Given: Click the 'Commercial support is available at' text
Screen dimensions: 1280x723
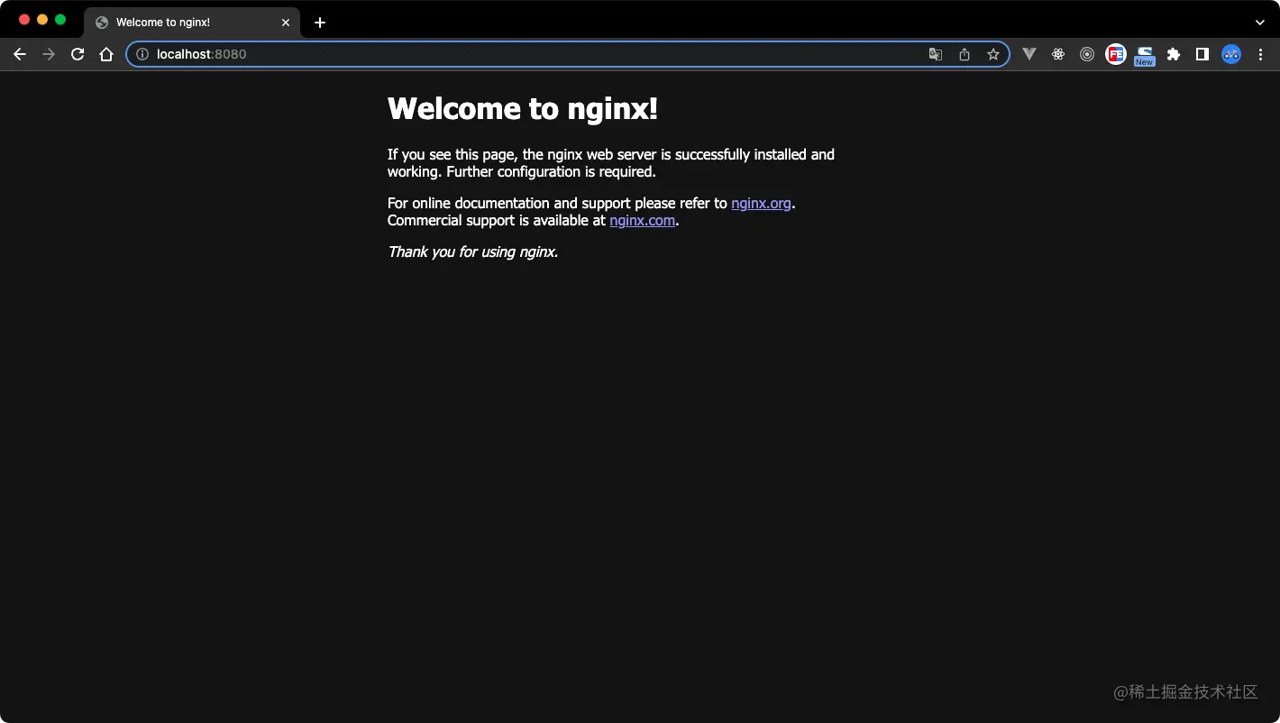Looking at the screenshot, I should coord(497,220).
